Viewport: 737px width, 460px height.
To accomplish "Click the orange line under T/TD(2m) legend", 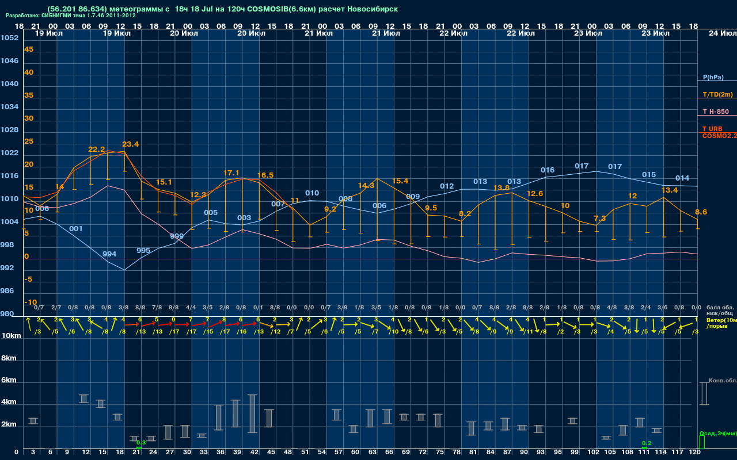I will [x=717, y=98].
